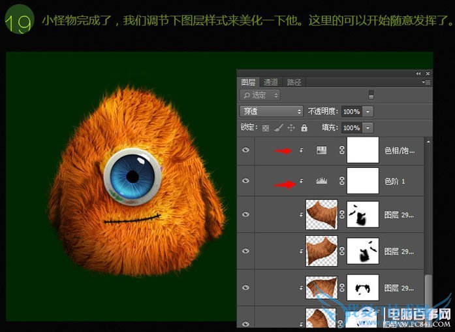This screenshot has width=455, height=332.
Task: Open the 不透明度 opacity slider arrow
Action: [x=368, y=112]
